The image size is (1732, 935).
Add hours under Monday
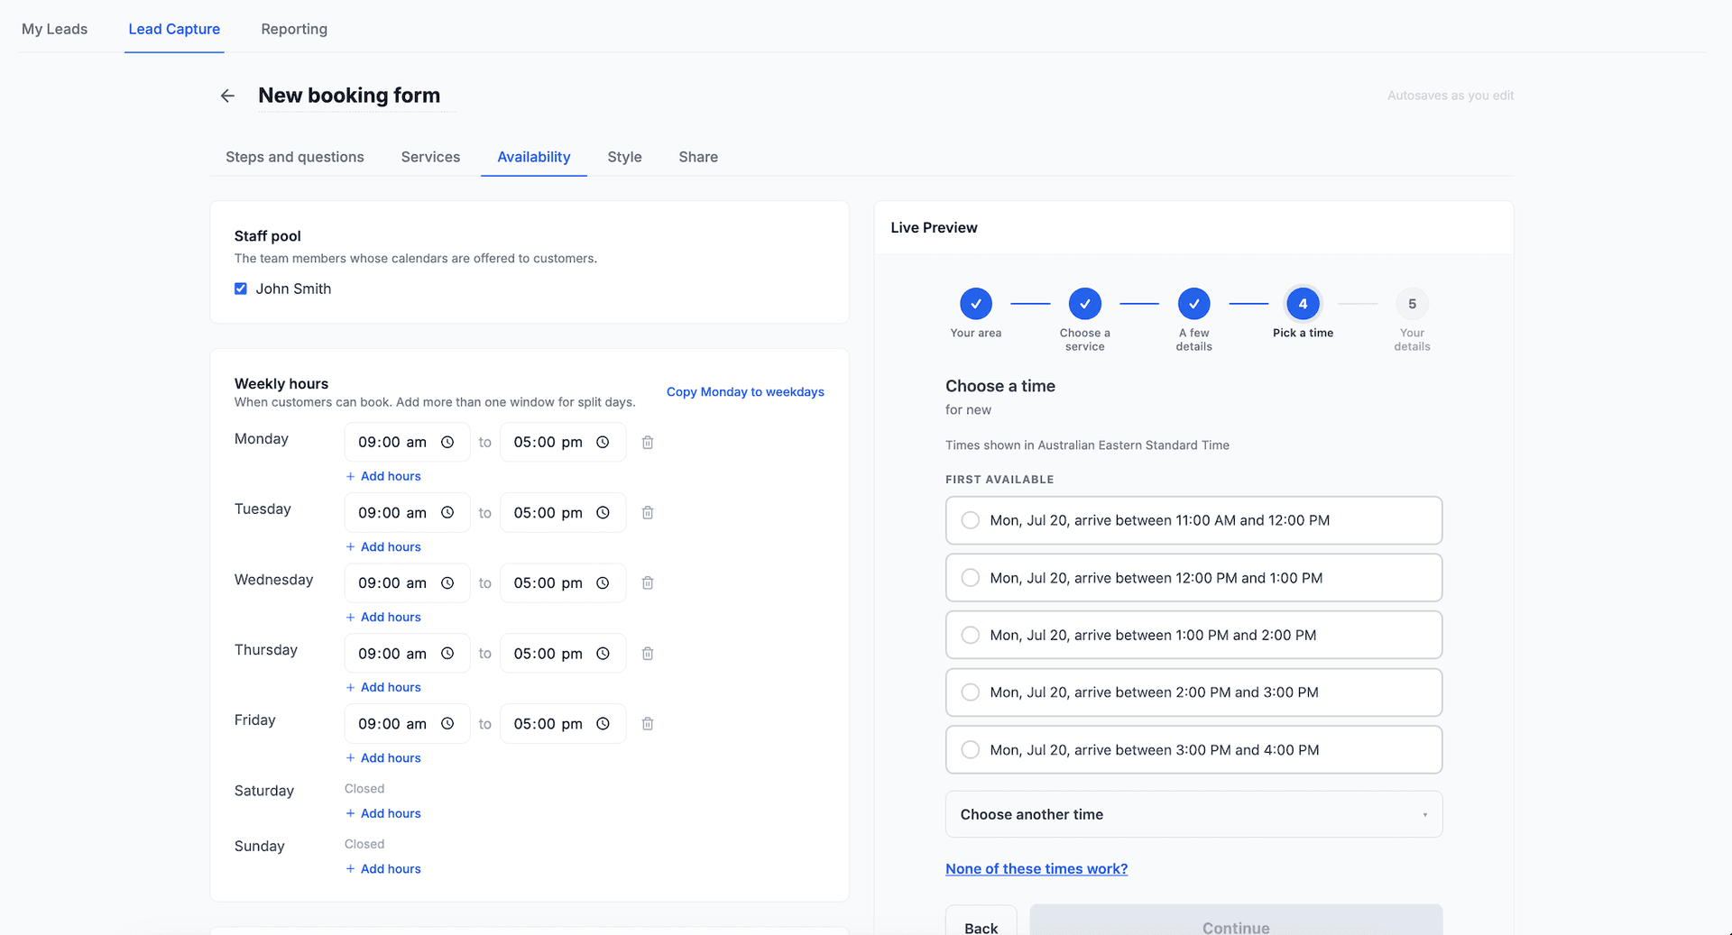coord(383,476)
